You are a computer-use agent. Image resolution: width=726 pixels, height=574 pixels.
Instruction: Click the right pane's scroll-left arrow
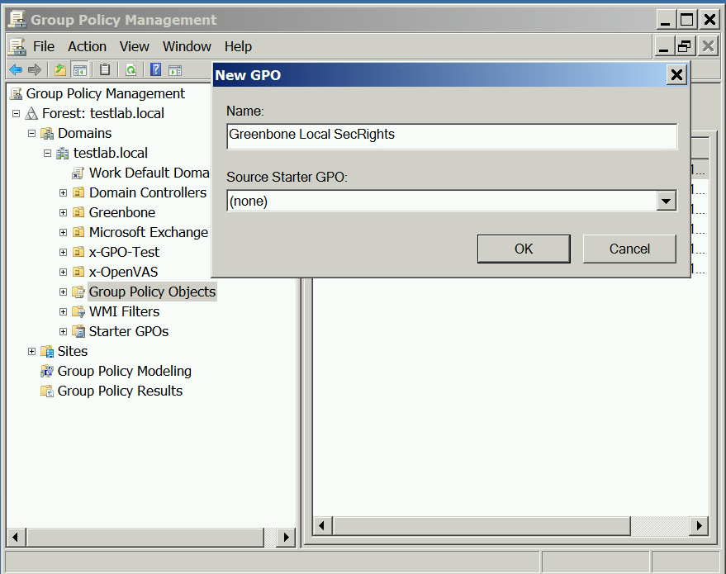(322, 526)
